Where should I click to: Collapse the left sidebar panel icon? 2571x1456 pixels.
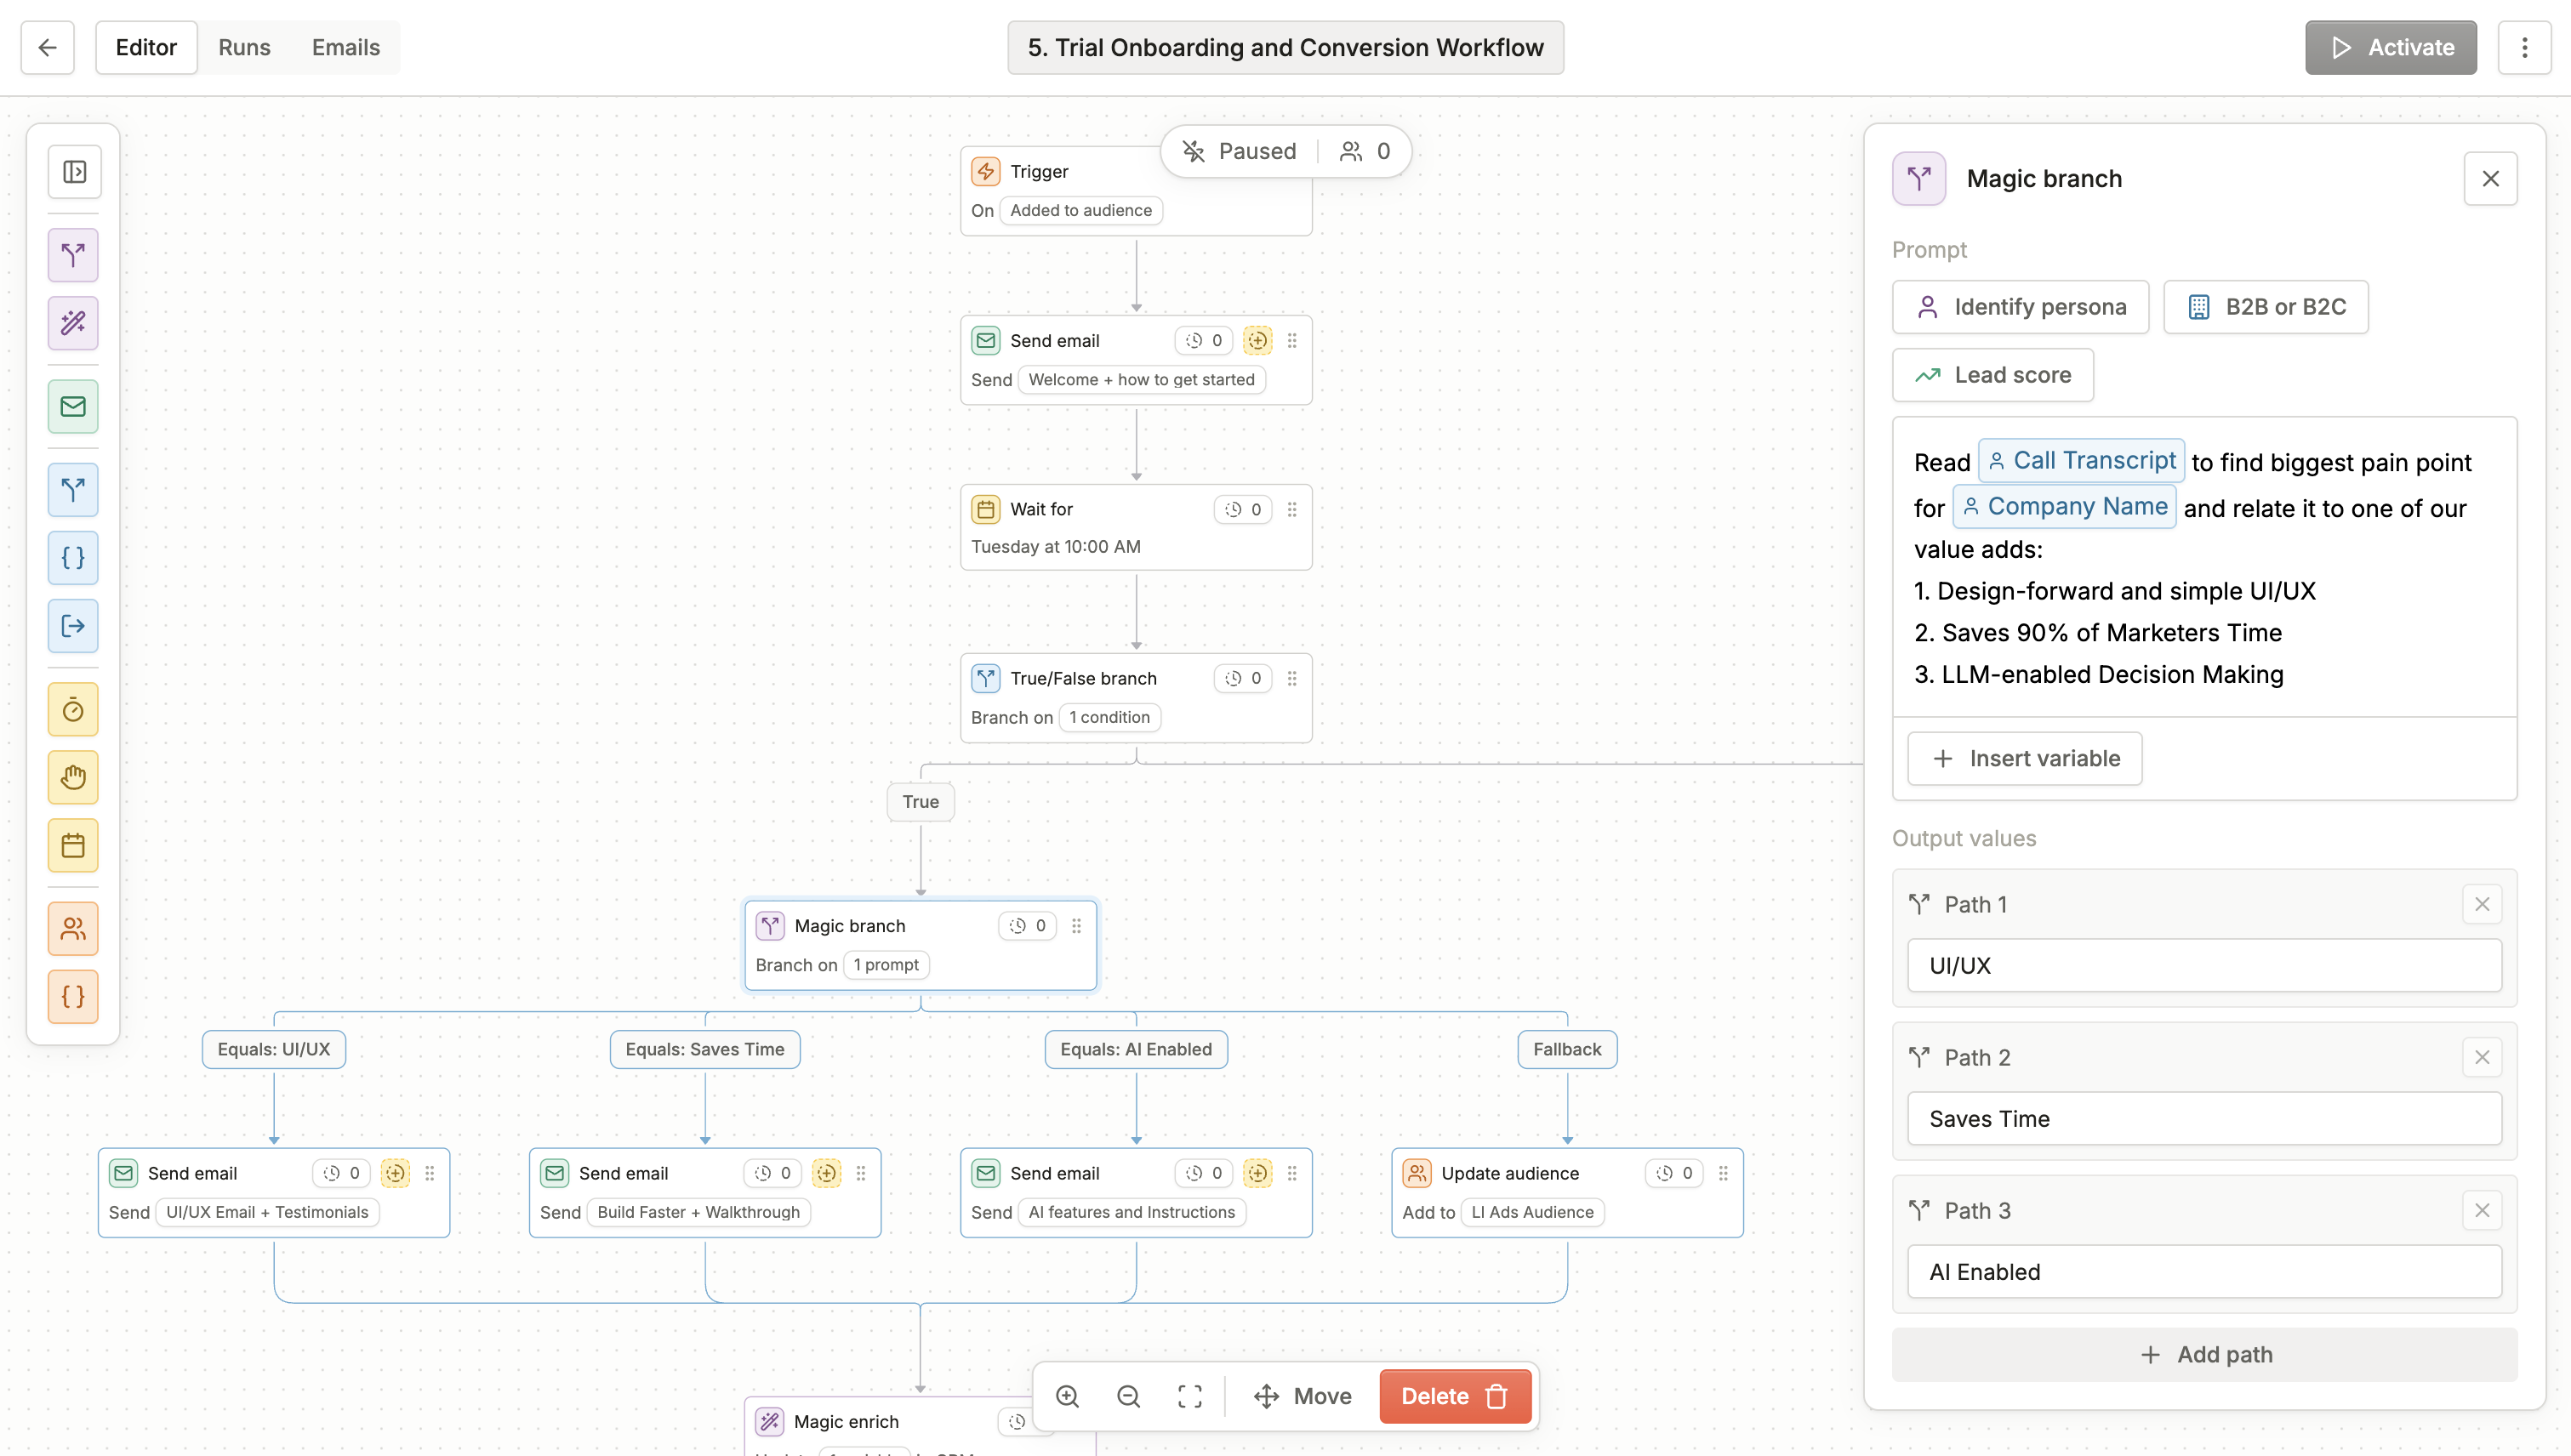tap(74, 172)
